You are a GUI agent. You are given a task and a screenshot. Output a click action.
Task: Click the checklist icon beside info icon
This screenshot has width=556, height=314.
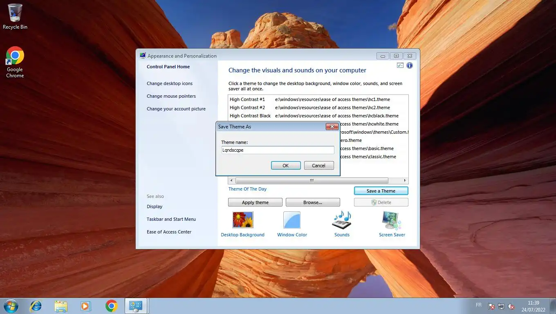(x=400, y=65)
